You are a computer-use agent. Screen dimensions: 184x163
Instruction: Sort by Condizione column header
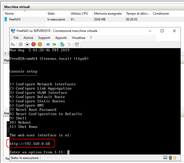coord(167,14)
